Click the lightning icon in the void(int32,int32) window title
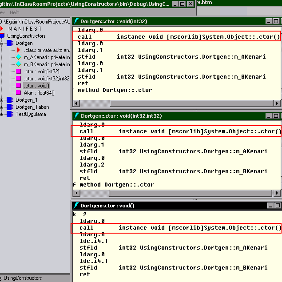The height and width of the screenshot is (282, 282). point(76,116)
